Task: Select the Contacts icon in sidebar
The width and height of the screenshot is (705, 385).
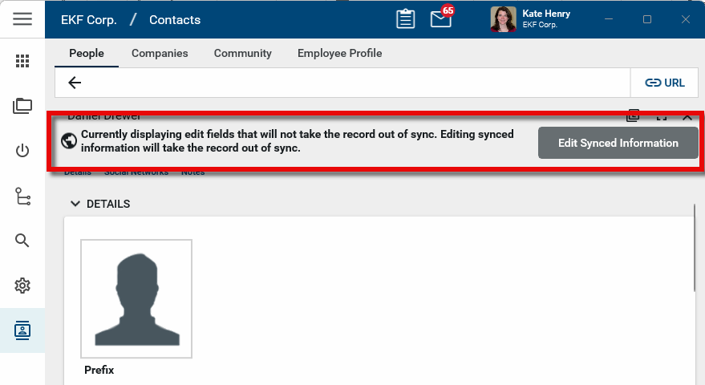Action: 22,330
